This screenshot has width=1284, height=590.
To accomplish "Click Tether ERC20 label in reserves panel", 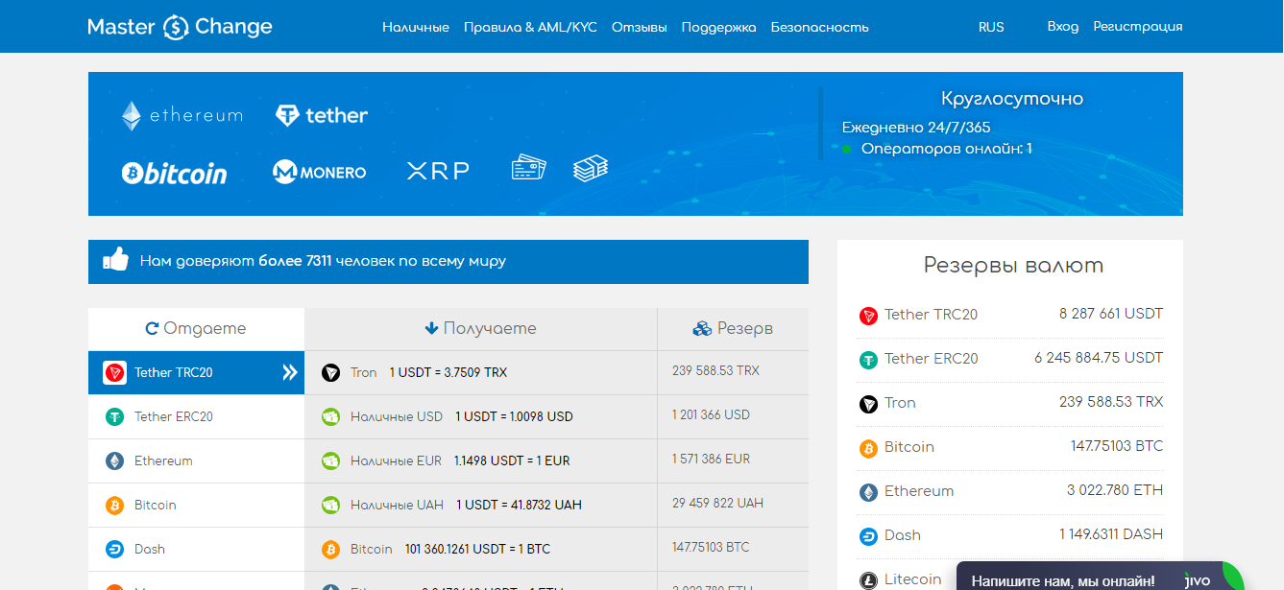I will click(931, 359).
